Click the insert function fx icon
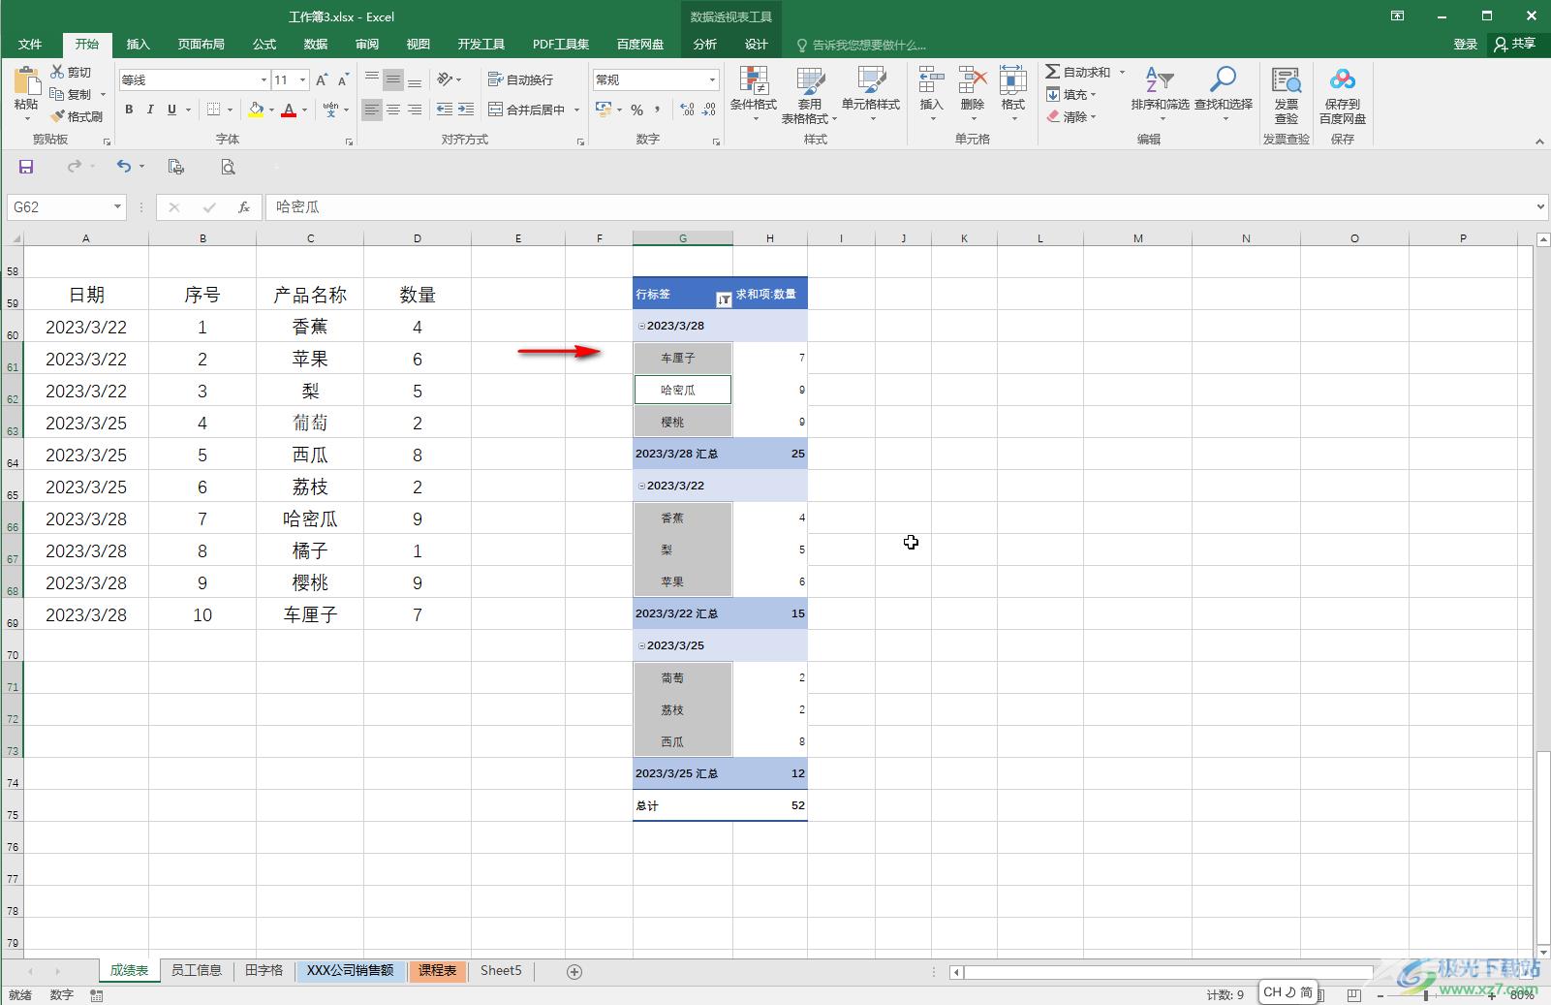Screen dimensions: 1551x1005 point(244,206)
